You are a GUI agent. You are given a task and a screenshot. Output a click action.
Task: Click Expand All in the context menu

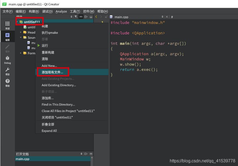[49, 131]
